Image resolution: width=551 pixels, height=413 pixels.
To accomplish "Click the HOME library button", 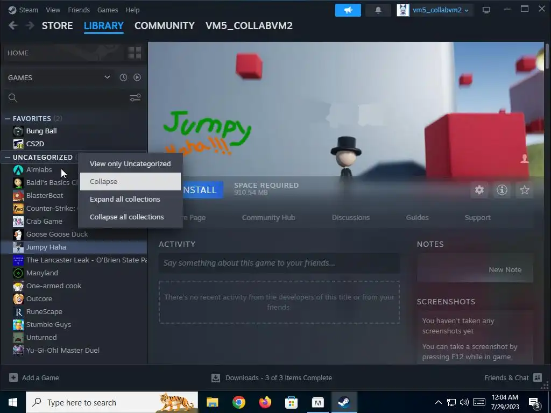I will coord(64,53).
